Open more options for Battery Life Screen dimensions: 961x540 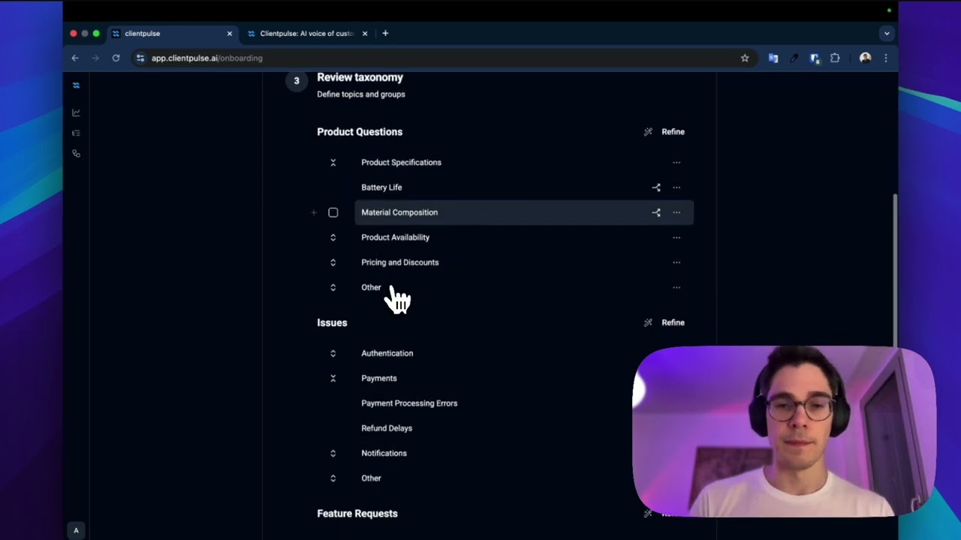pos(676,187)
